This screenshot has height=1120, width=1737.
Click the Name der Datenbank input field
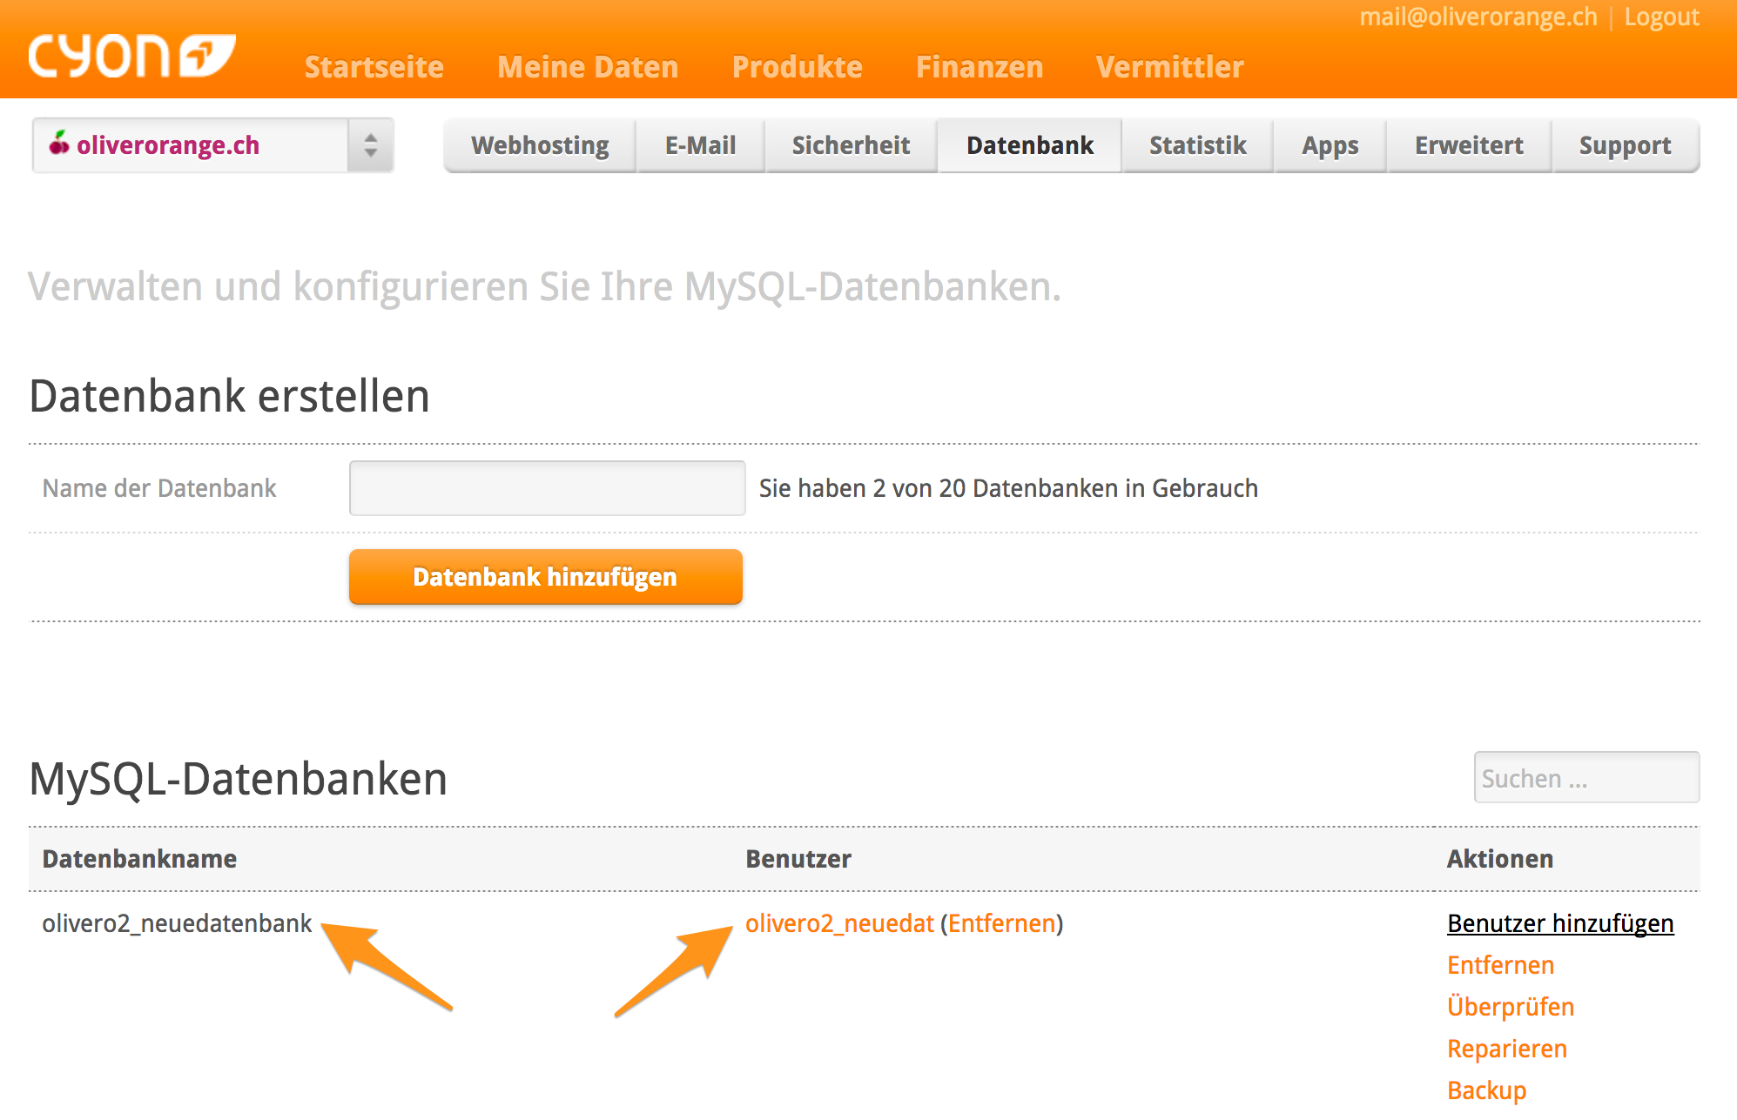click(x=547, y=488)
